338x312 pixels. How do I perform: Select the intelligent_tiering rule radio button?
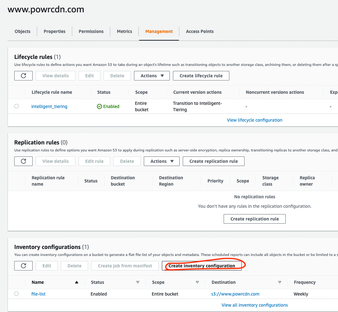coord(16,106)
